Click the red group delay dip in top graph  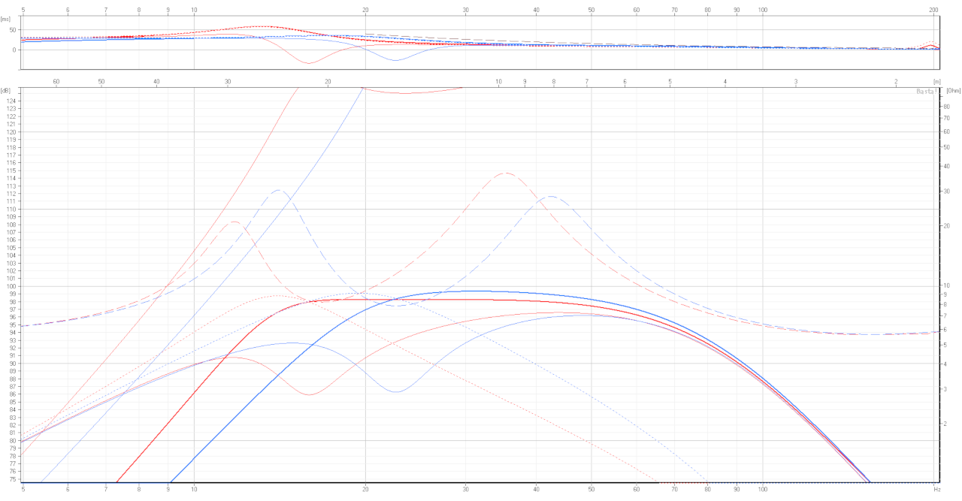tap(309, 63)
